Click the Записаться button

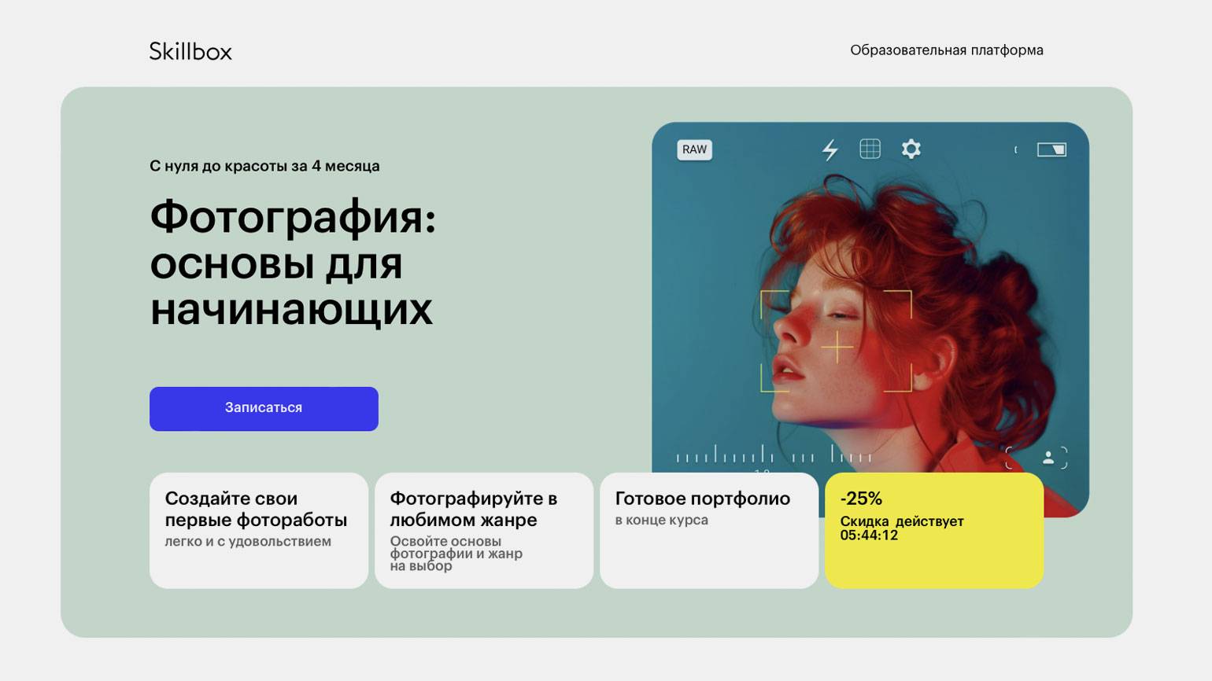[264, 408]
